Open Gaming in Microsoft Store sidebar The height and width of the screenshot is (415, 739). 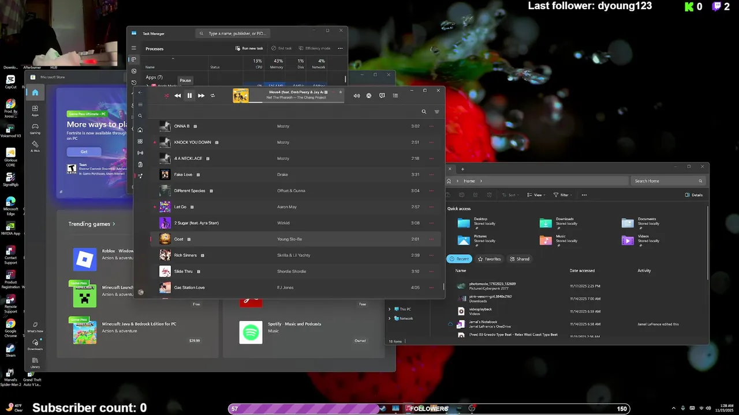coord(35,129)
